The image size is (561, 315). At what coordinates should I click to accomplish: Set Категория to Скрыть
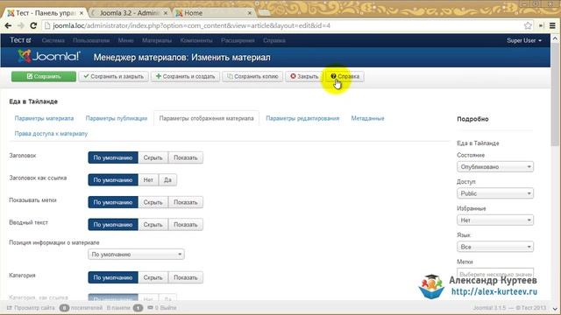[x=153, y=277]
